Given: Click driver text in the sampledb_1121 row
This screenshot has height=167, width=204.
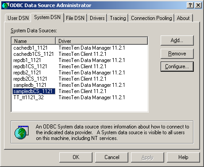Looking at the screenshot, I should pos(92,85).
